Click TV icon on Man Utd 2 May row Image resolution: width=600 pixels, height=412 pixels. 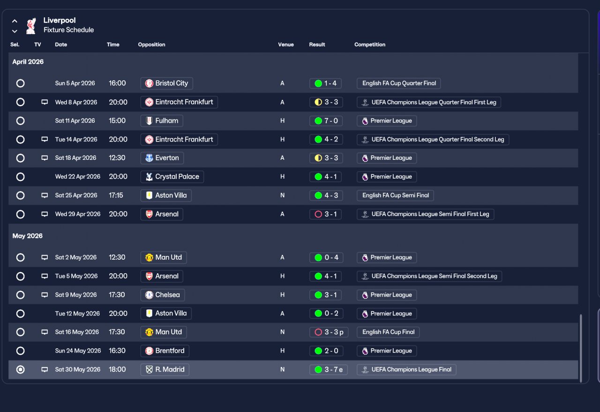point(45,257)
